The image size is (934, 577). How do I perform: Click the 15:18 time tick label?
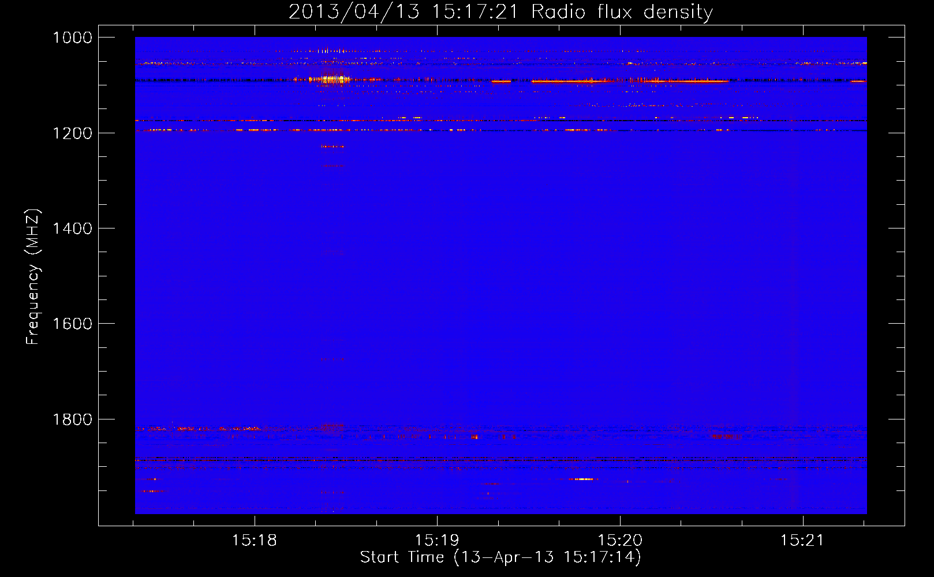pos(254,541)
